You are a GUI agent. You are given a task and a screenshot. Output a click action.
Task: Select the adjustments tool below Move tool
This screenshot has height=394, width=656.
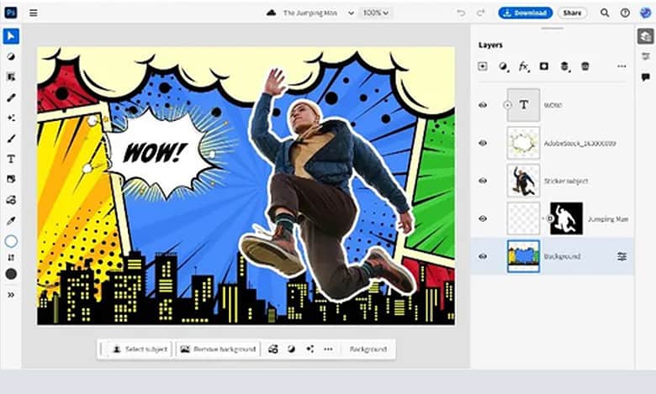coord(11,57)
